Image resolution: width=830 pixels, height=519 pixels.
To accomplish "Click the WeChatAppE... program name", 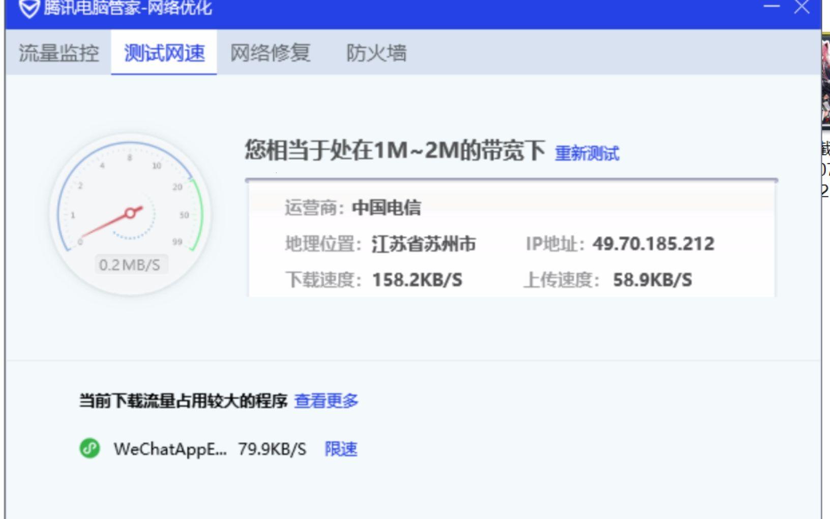I will pyautogui.click(x=170, y=449).
